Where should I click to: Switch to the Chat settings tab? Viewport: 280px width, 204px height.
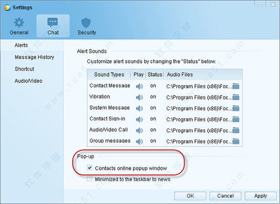53,26
